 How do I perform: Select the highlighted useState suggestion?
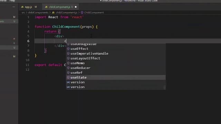[x=116, y=77]
